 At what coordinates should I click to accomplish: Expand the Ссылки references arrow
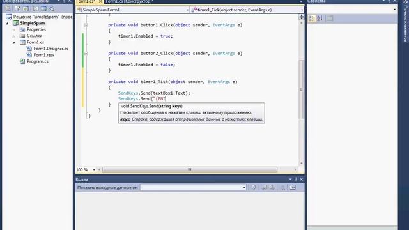(x=13, y=36)
